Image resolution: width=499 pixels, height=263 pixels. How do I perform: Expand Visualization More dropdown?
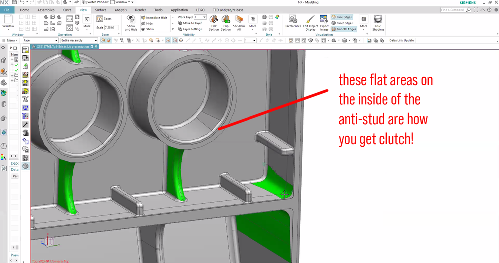pyautogui.click(x=364, y=22)
